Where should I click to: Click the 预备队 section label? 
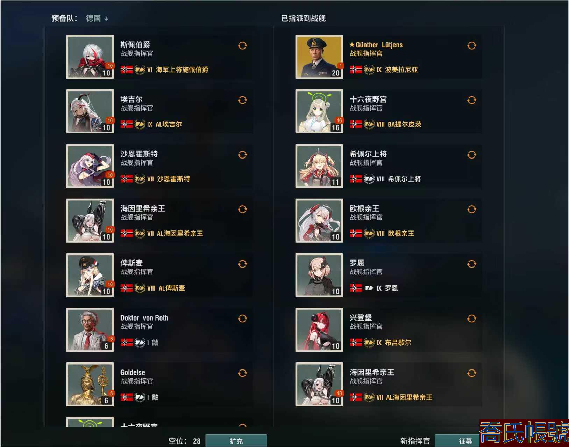click(65, 18)
